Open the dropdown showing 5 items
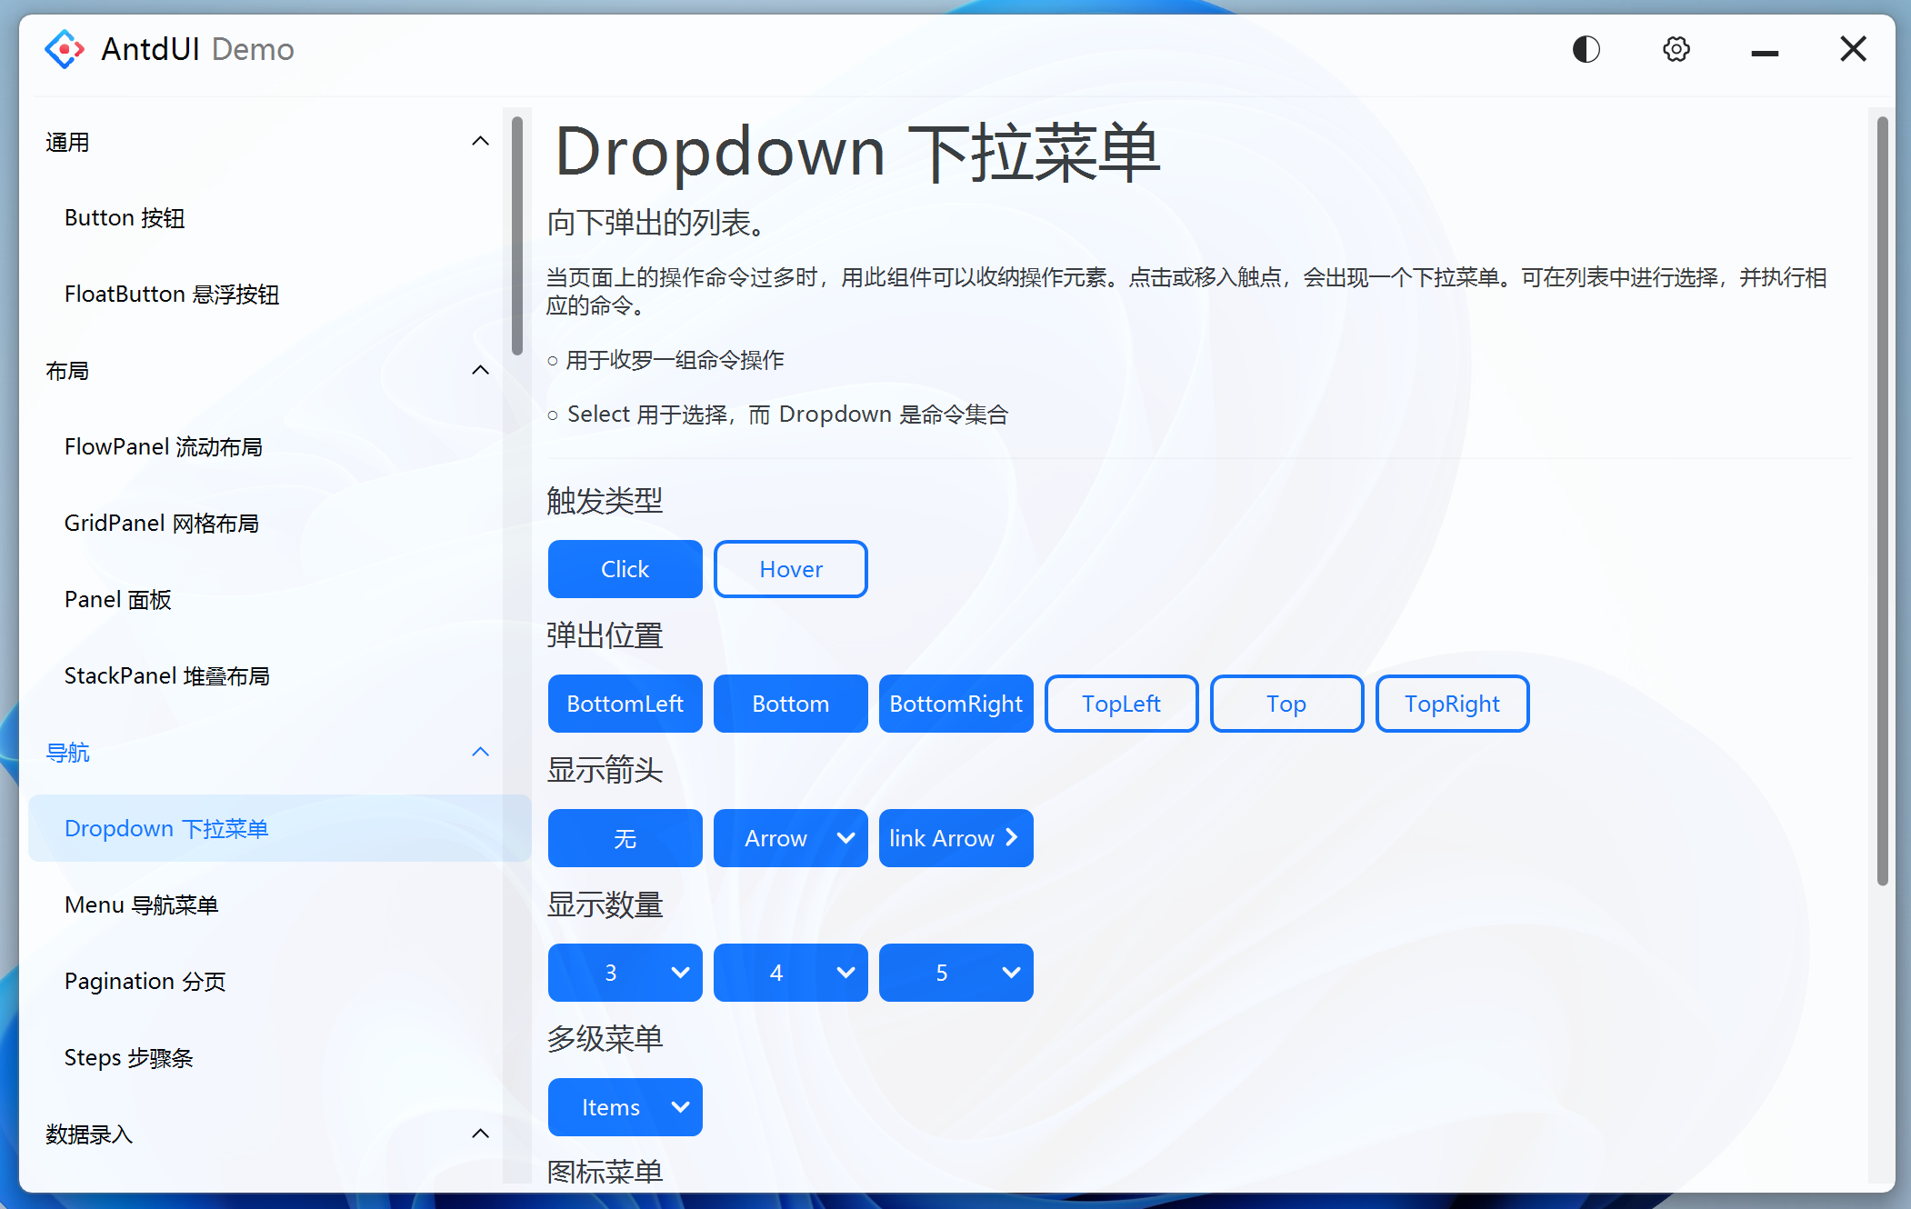 (955, 973)
